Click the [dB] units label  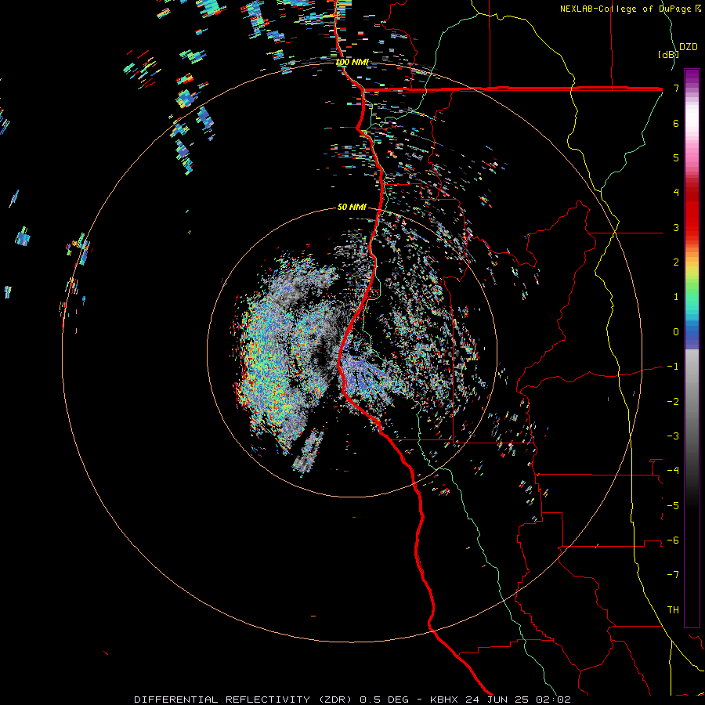click(x=668, y=54)
